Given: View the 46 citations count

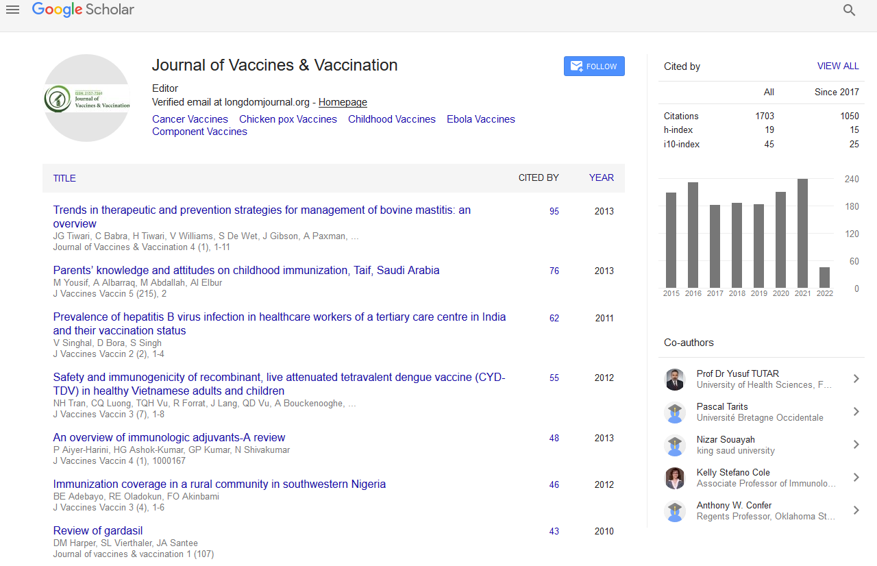Looking at the screenshot, I should point(554,485).
